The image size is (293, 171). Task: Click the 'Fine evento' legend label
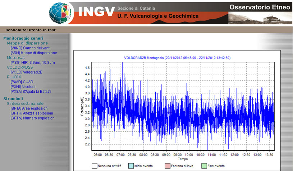[216, 166]
